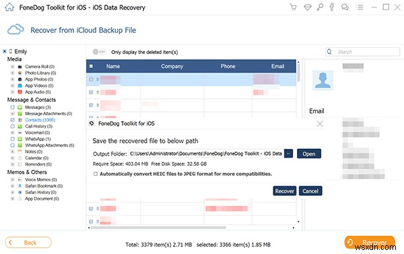Check the Call History (3) checkbox
The width and height of the screenshot is (404, 254).
(x=12, y=127)
